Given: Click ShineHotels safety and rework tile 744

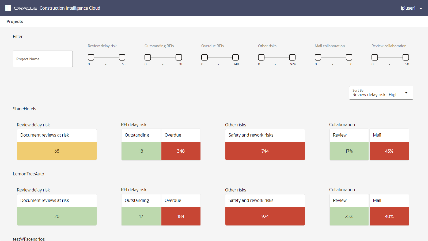Looking at the screenshot, I should pyautogui.click(x=265, y=151).
